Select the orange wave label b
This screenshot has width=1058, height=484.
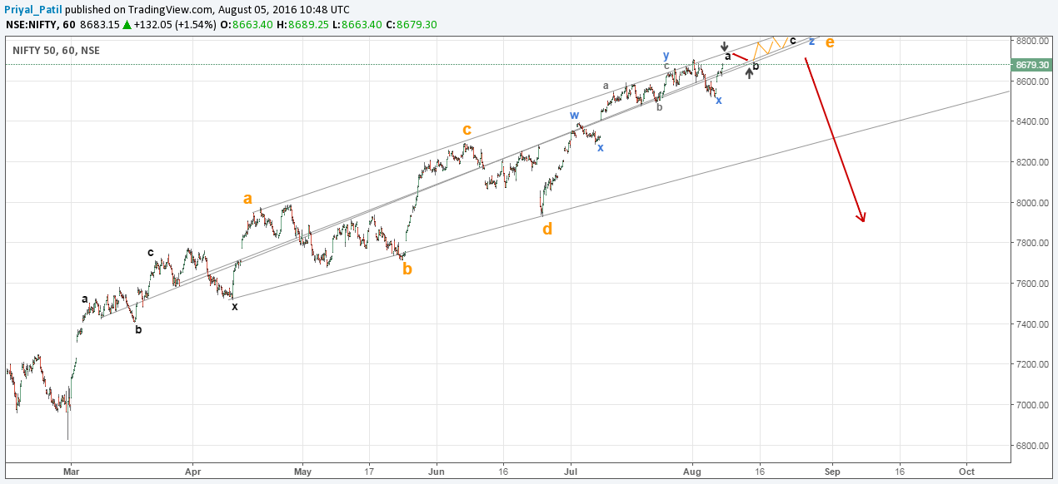coord(407,268)
